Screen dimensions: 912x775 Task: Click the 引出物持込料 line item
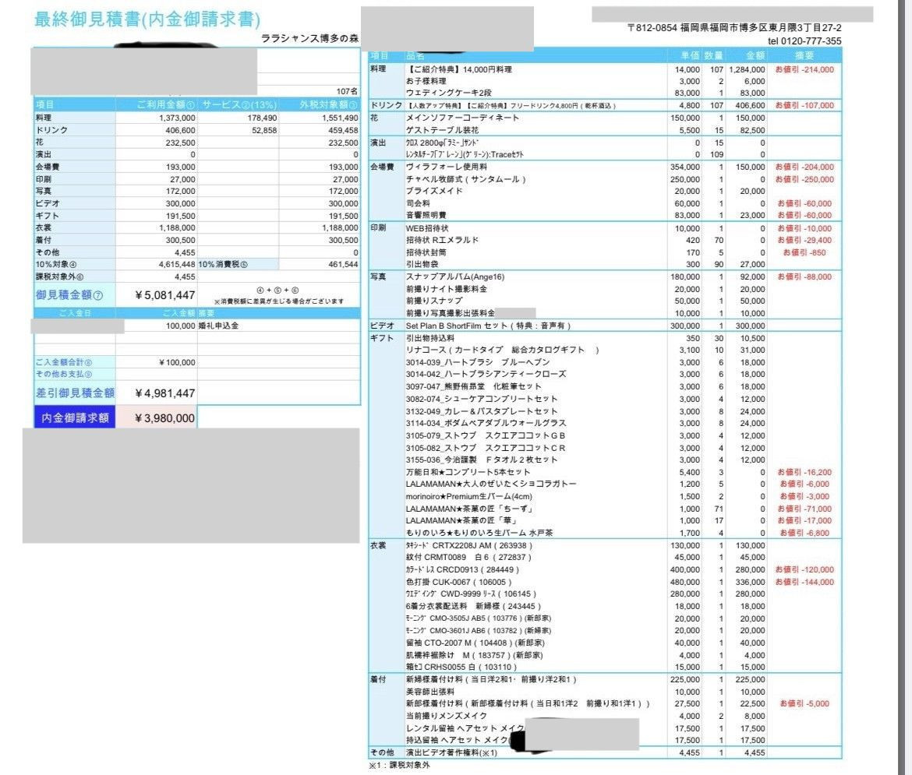pos(430,338)
